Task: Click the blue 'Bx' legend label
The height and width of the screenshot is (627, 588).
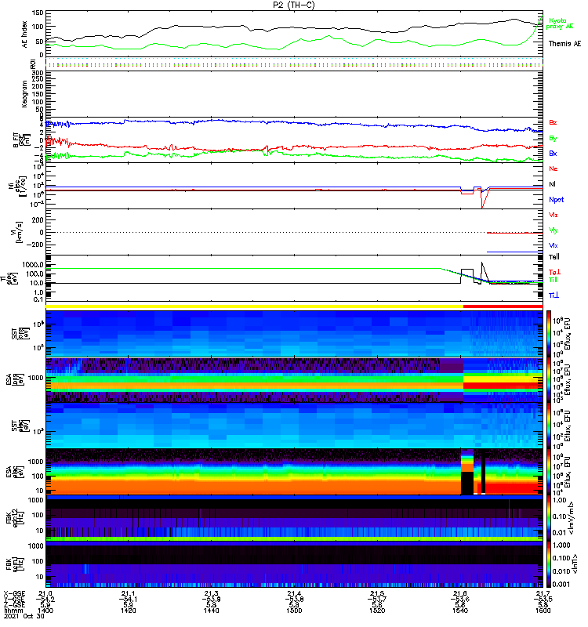Action: (553, 153)
